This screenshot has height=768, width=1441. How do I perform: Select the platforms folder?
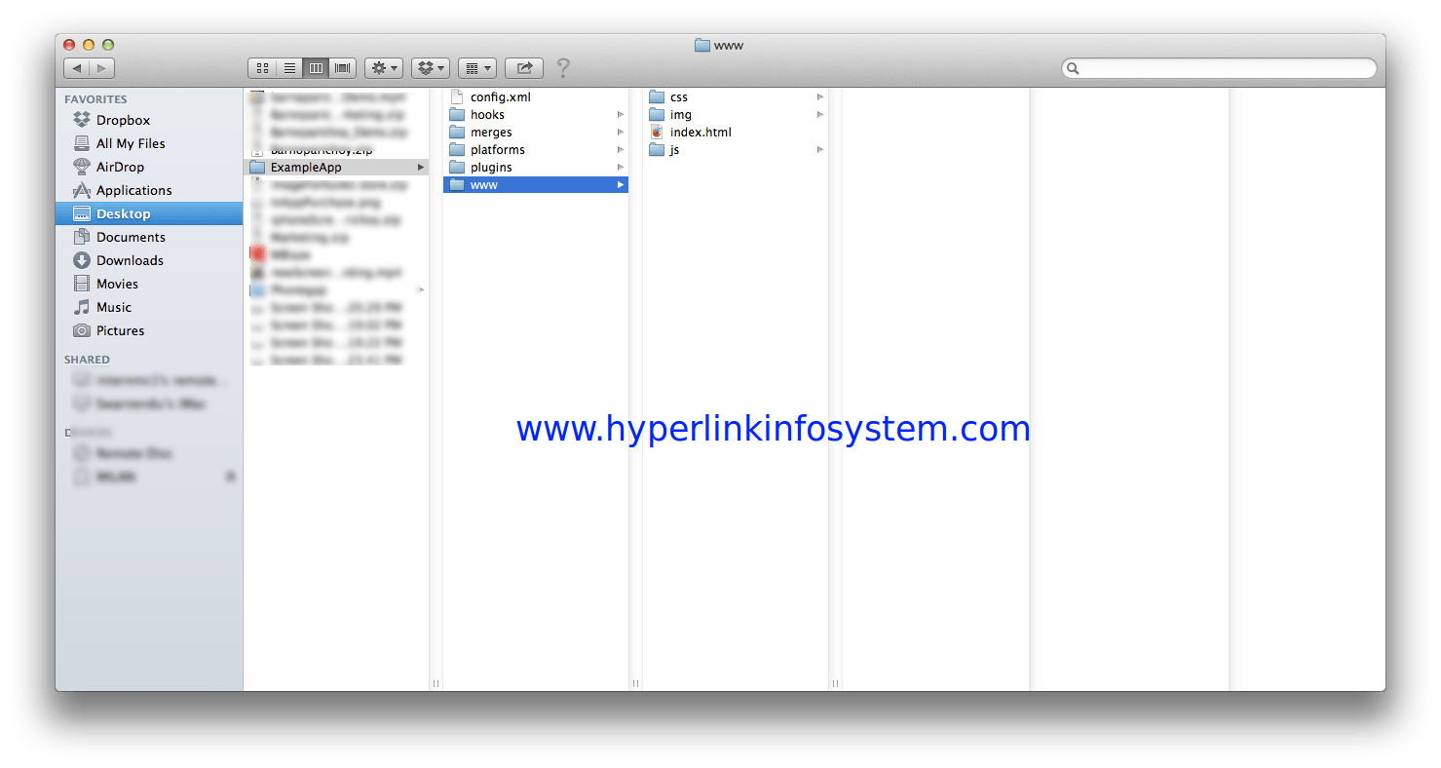point(536,150)
